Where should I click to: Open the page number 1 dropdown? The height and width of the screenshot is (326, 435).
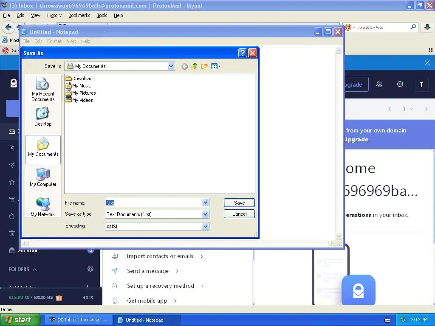(x=407, y=109)
